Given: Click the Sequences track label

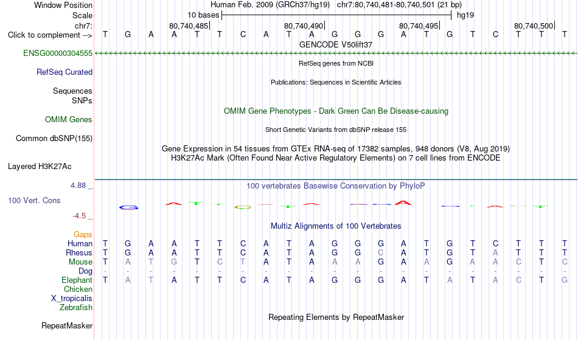Looking at the screenshot, I should pos(72,91).
